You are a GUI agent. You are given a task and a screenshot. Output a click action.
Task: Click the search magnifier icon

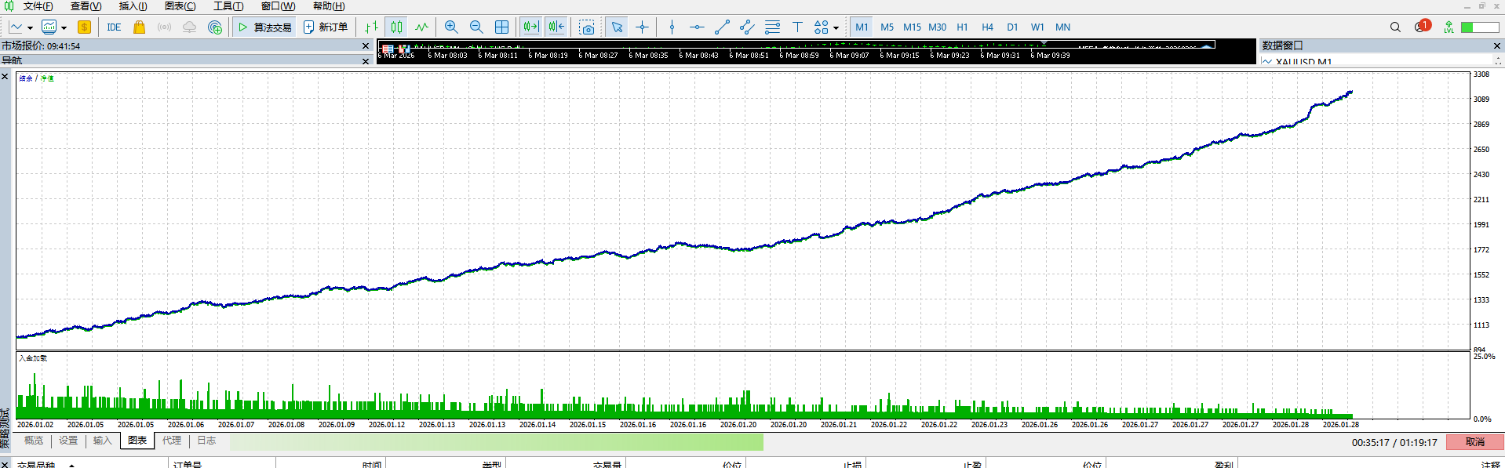tap(1395, 27)
